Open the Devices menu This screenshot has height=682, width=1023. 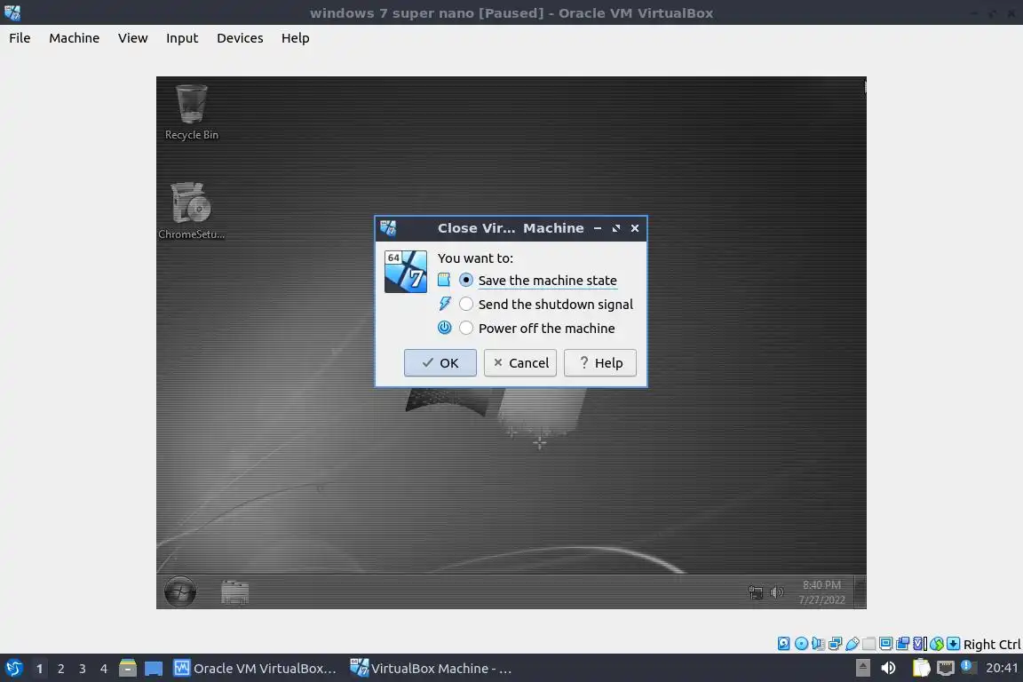point(240,38)
